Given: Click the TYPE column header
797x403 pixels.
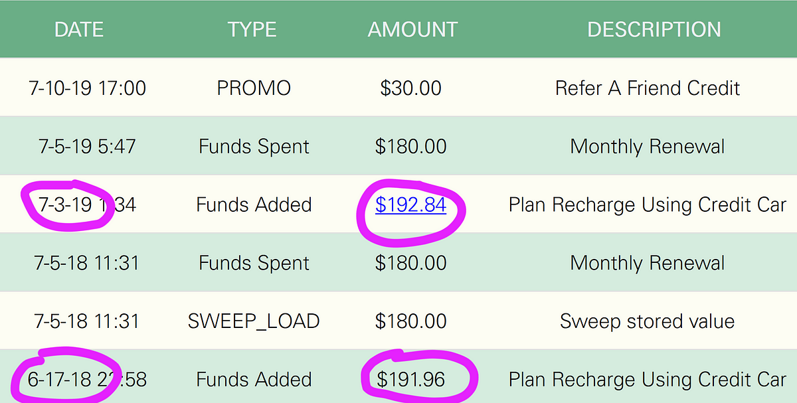Looking at the screenshot, I should point(252,29).
